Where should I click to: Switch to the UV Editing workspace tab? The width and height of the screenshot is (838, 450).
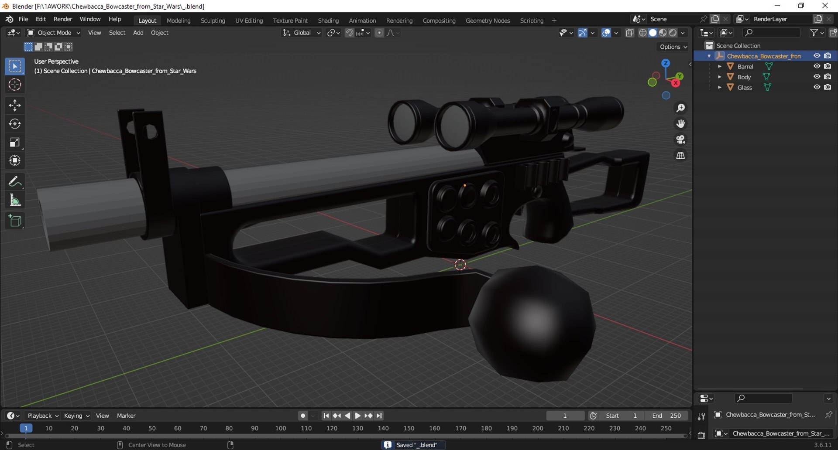[x=249, y=20]
